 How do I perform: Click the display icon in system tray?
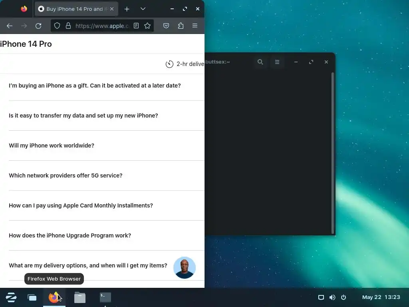pyautogui.click(x=321, y=297)
